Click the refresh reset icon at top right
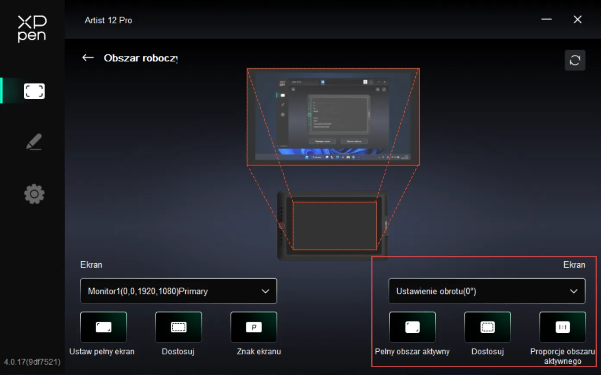 click(575, 60)
